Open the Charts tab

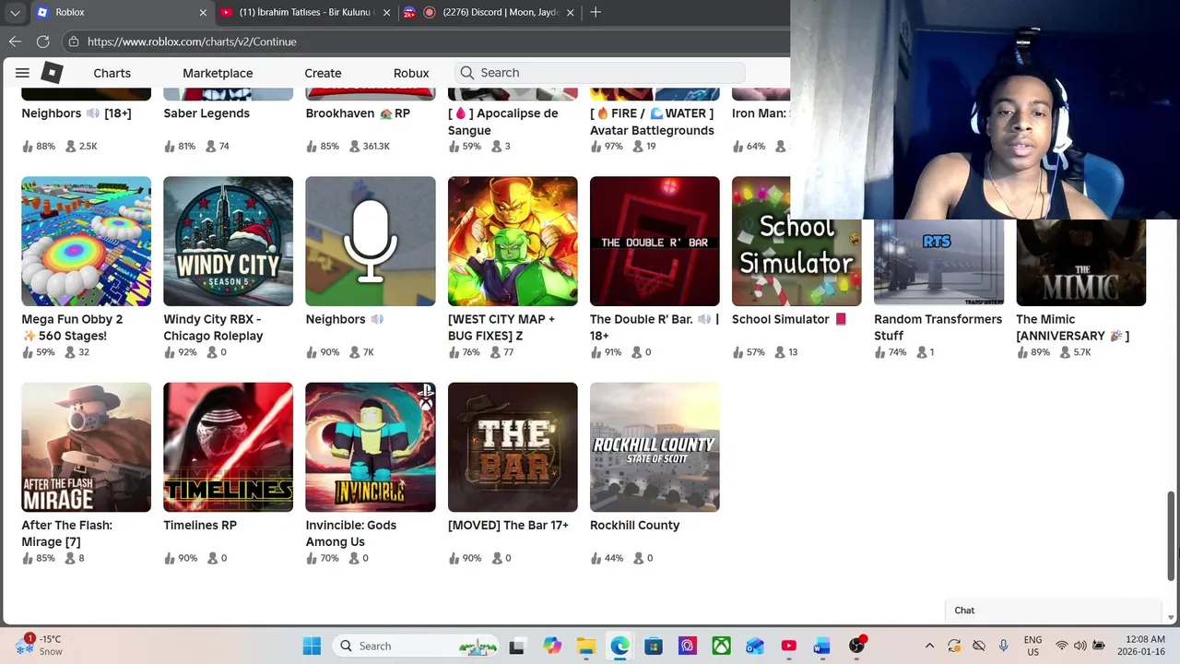[112, 73]
